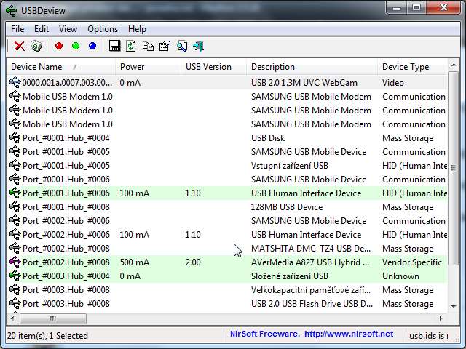This screenshot has width=466, height=349.
Task: Click the red X uninstall device icon
Action: [20, 46]
